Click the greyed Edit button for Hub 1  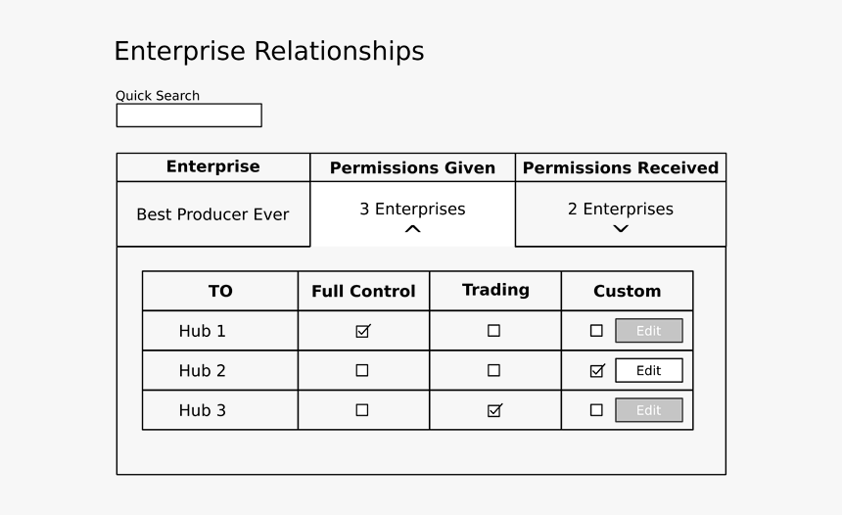(648, 331)
